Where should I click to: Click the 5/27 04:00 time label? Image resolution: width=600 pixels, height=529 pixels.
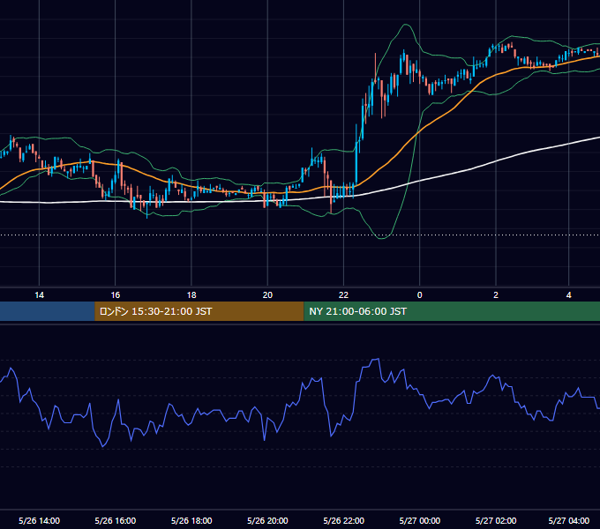pyautogui.click(x=568, y=520)
